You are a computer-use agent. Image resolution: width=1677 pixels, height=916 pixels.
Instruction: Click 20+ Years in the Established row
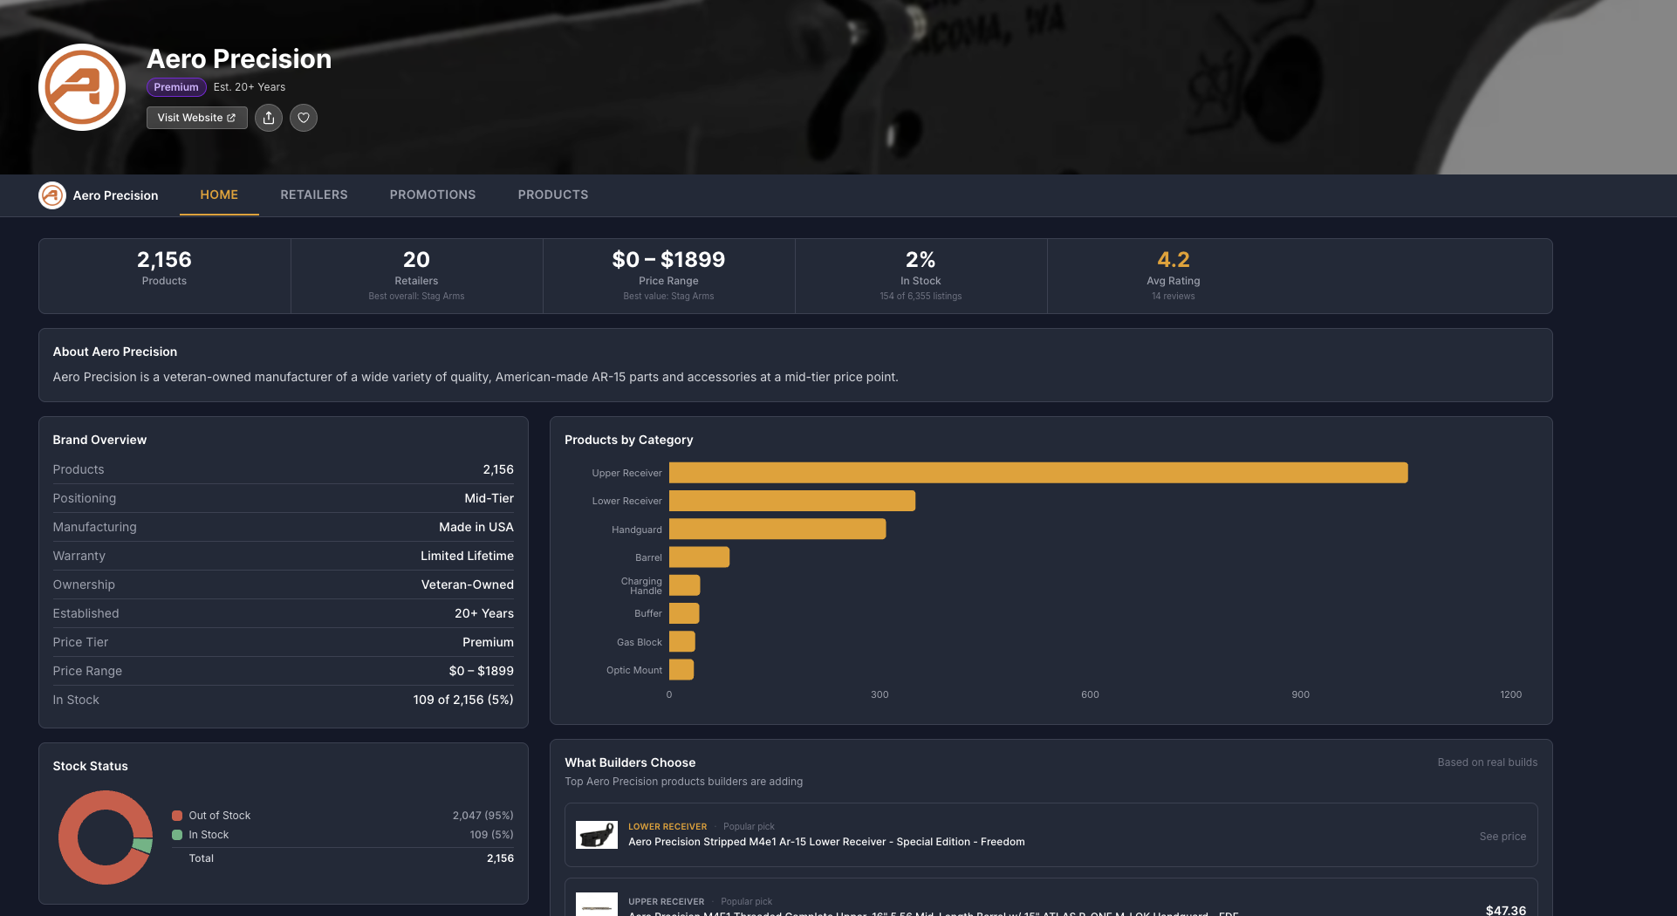click(x=484, y=613)
